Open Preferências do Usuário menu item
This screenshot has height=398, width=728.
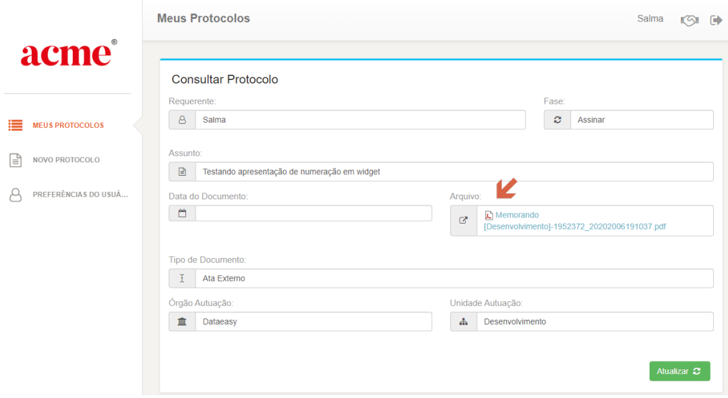[x=80, y=195]
